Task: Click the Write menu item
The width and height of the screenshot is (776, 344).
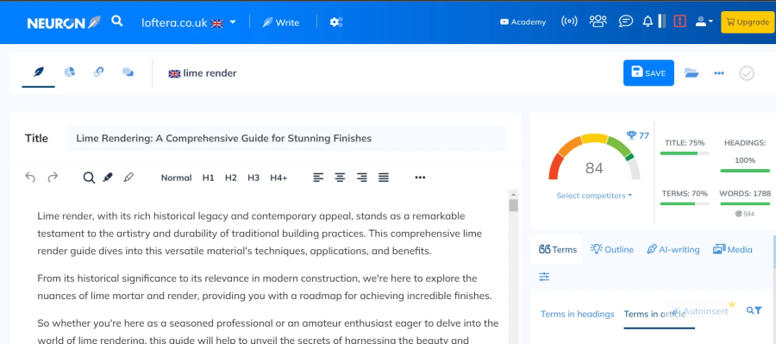Action: click(x=280, y=22)
